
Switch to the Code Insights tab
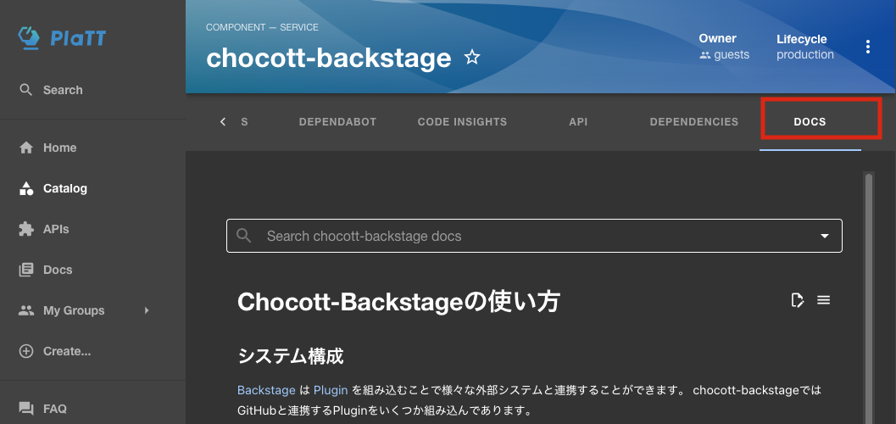pos(462,122)
